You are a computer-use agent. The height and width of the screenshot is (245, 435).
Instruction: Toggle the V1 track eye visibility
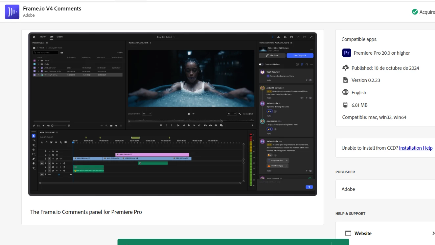point(60,159)
